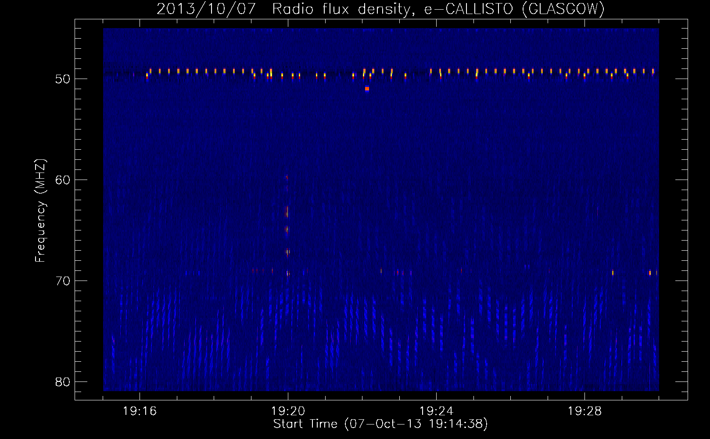Click the 60 frequency tick label
Screen dimensions: 710x439
(x=63, y=180)
